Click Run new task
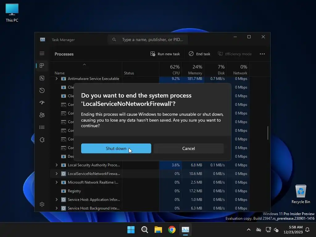Image resolution: width=316 pixels, height=237 pixels. click(x=165, y=54)
